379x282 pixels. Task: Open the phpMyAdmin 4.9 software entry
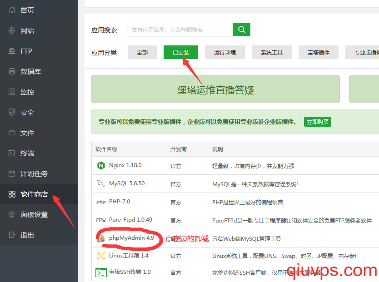[x=131, y=238]
